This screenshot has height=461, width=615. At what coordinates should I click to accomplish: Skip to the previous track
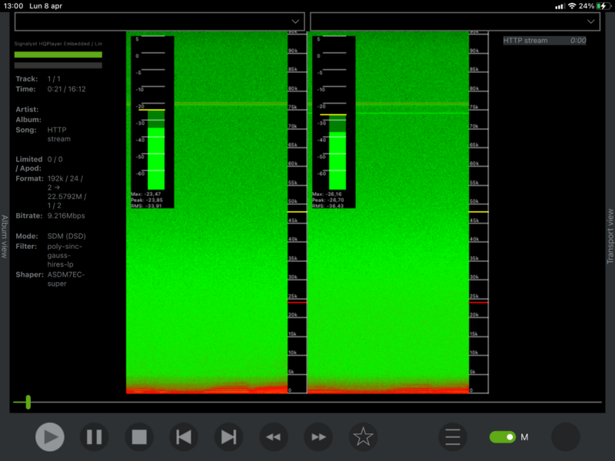click(184, 437)
